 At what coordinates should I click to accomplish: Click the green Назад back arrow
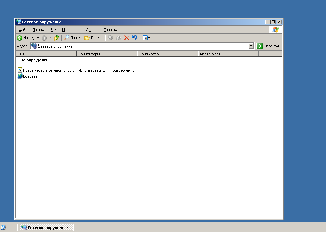(x=20, y=38)
